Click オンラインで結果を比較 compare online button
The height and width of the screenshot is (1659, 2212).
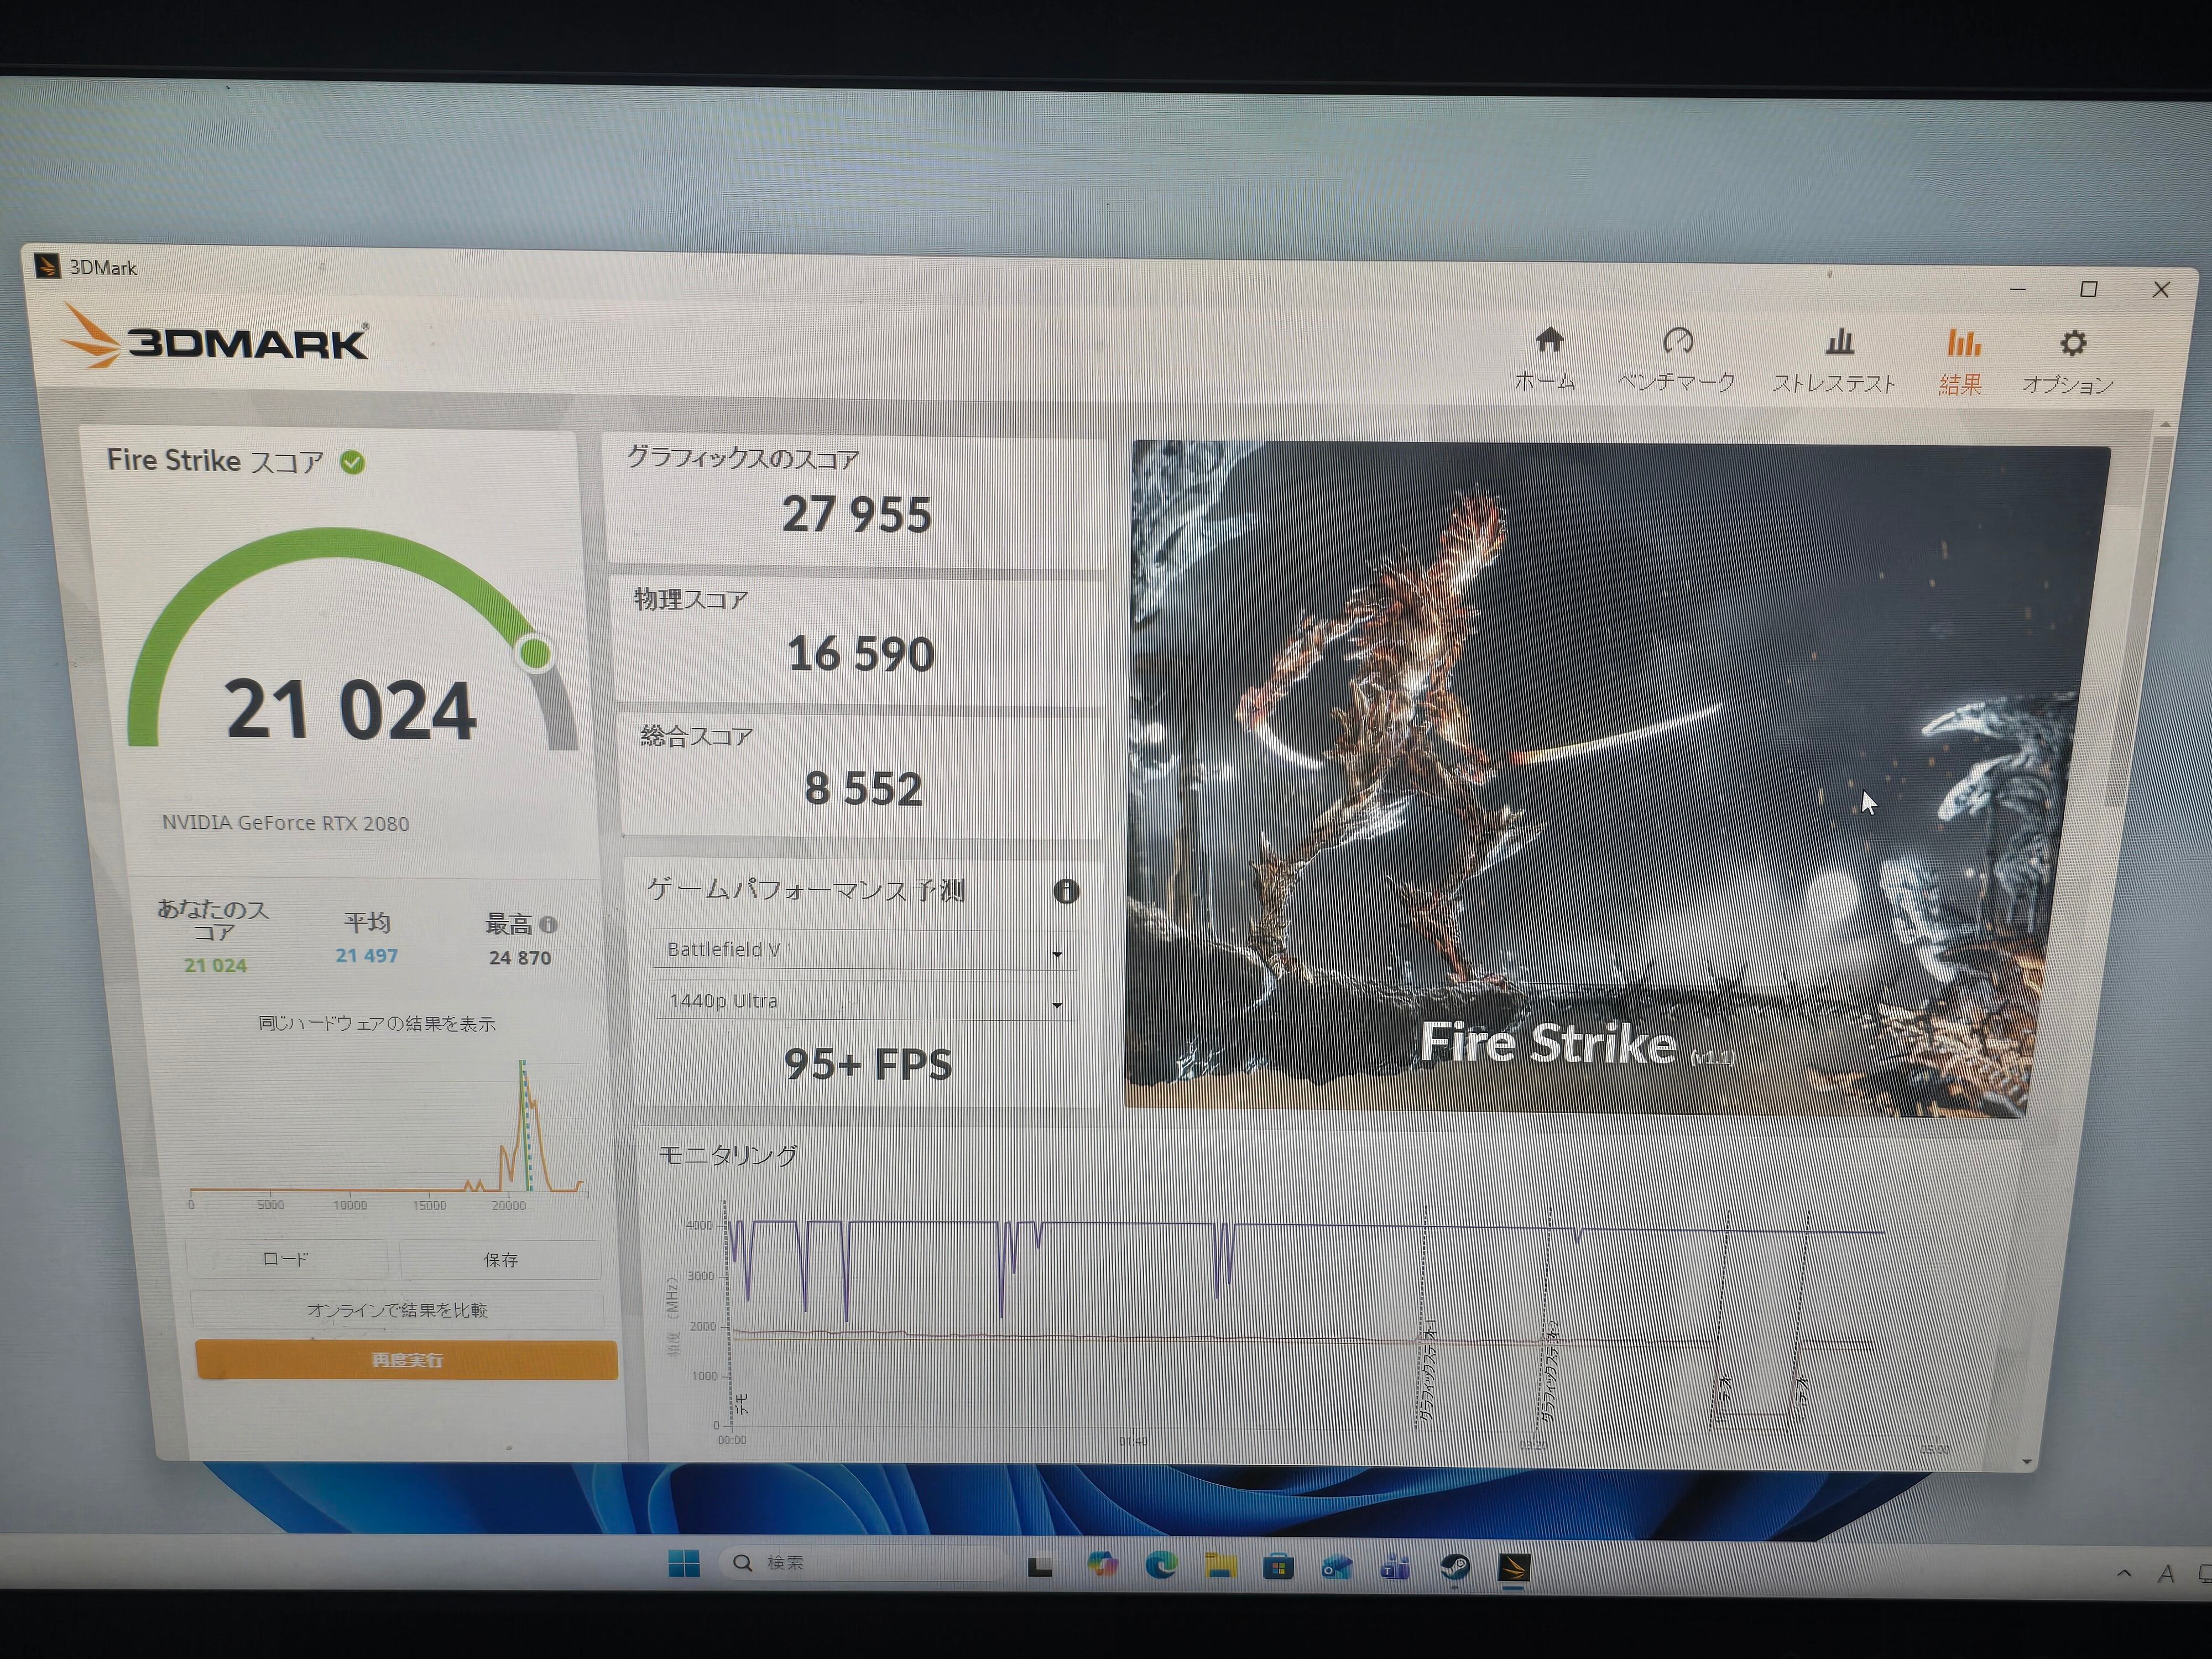397,1310
